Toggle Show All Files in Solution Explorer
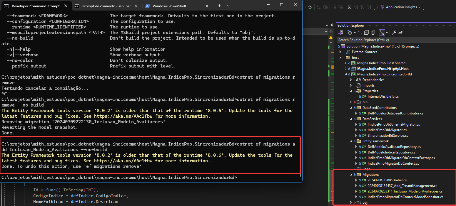The width and height of the screenshot is (456, 206). click(373, 33)
